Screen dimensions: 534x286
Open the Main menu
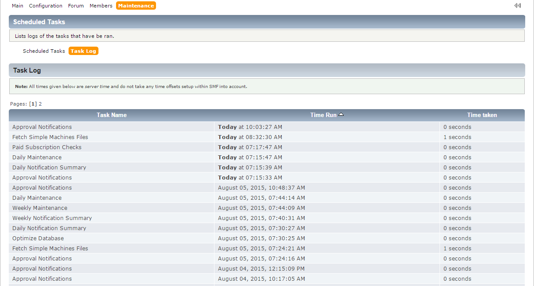pyautogui.click(x=18, y=6)
